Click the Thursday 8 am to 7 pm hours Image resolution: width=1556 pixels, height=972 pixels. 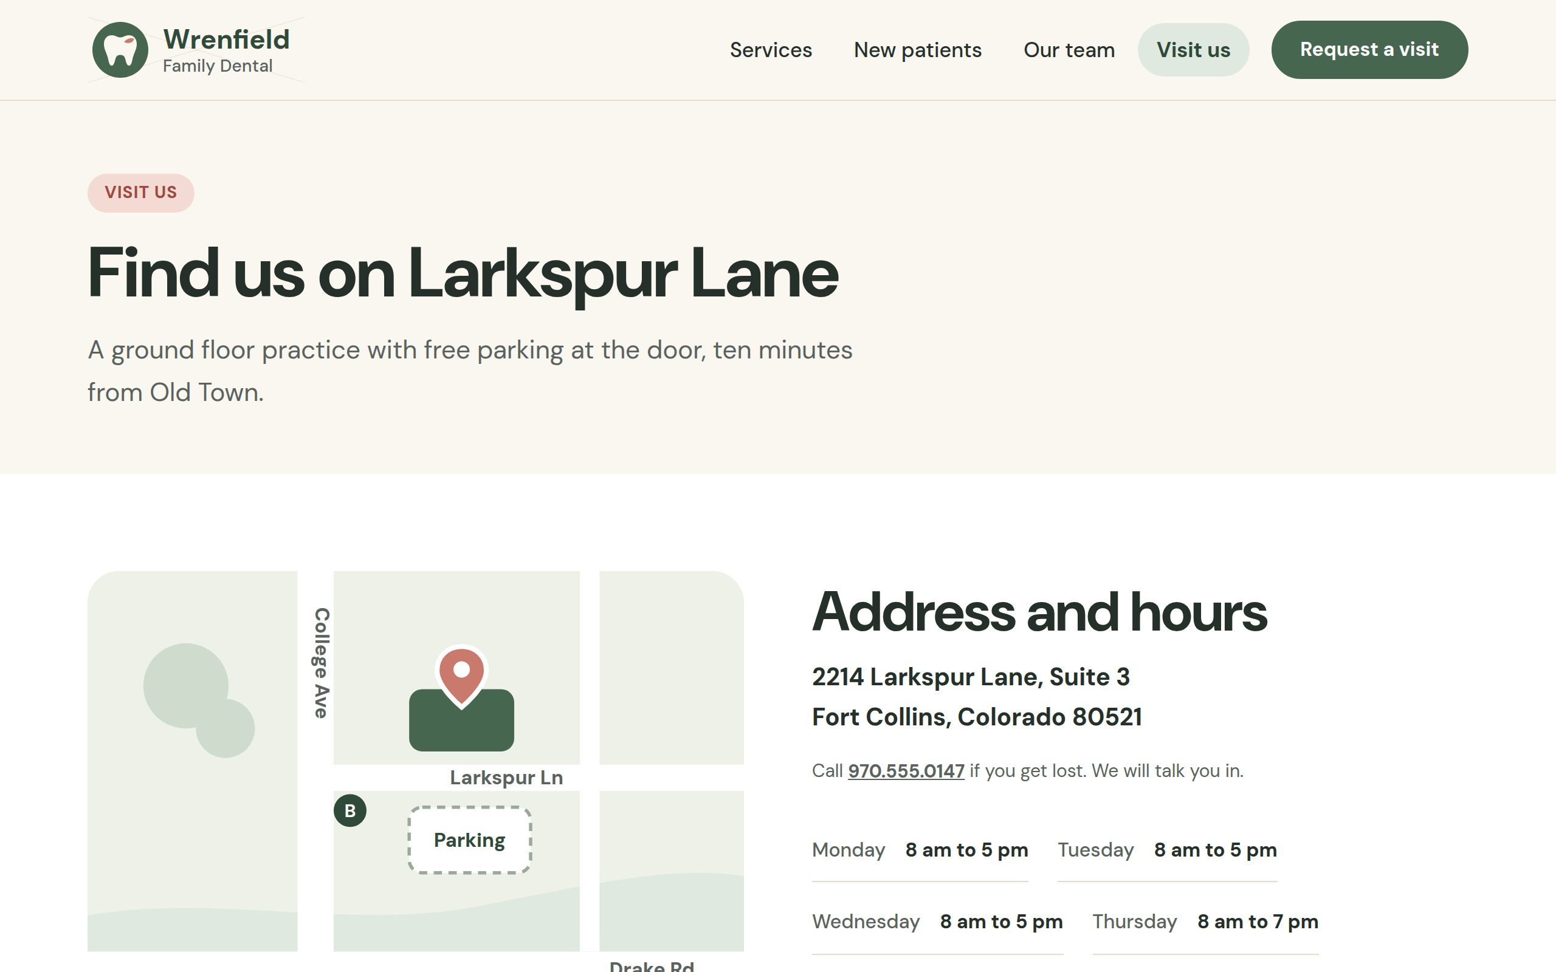1205,922
